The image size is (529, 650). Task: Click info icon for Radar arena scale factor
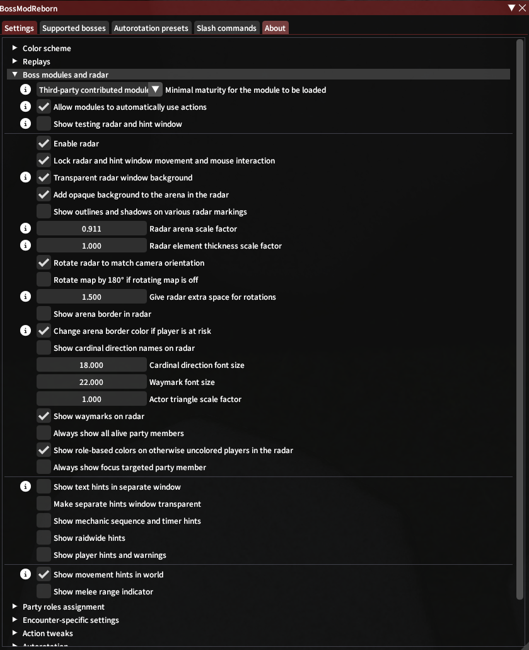tap(26, 228)
